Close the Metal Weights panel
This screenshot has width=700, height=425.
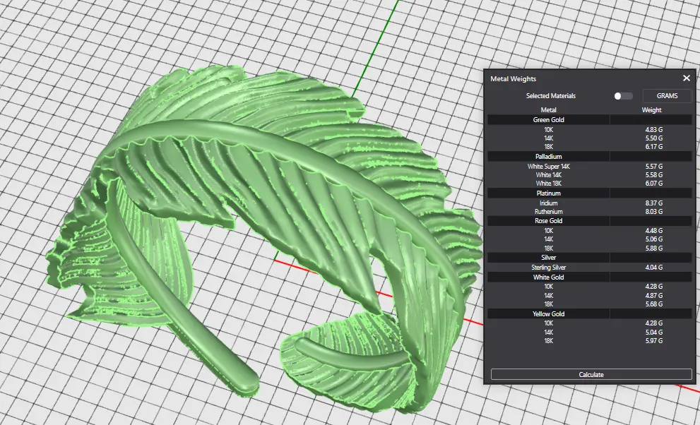[686, 79]
